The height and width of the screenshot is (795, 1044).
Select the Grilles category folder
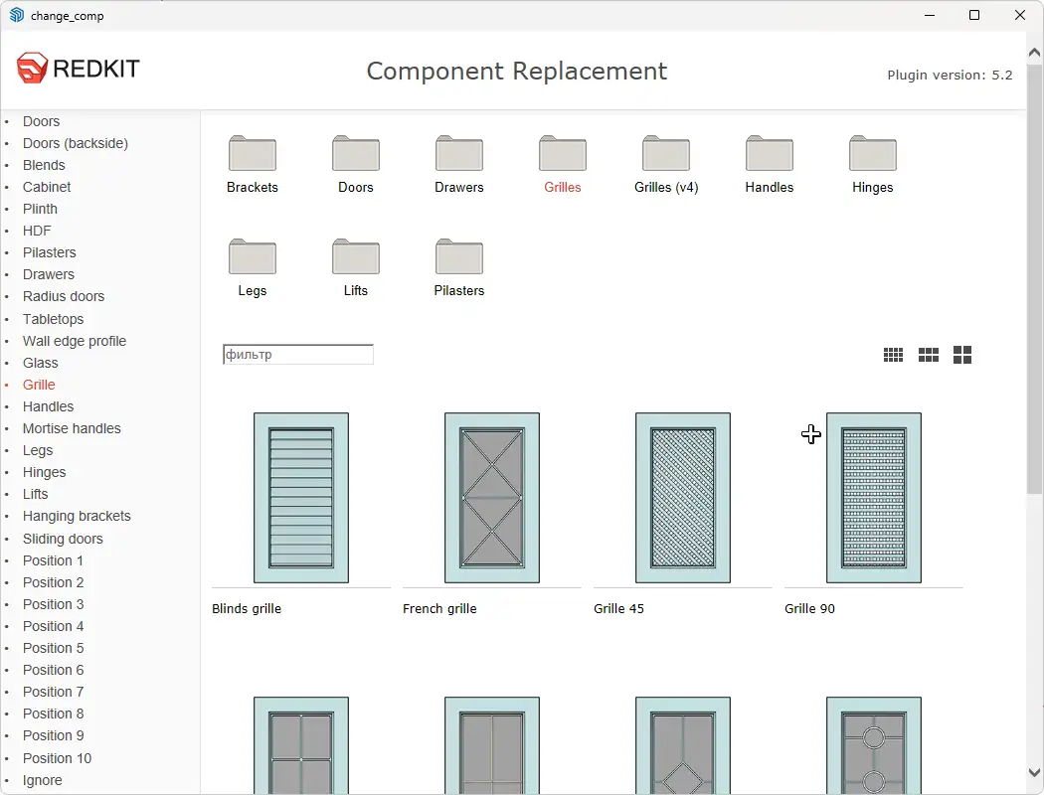(x=562, y=156)
